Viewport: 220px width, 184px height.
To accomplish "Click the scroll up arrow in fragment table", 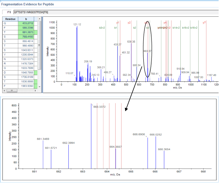I will point(39,19).
